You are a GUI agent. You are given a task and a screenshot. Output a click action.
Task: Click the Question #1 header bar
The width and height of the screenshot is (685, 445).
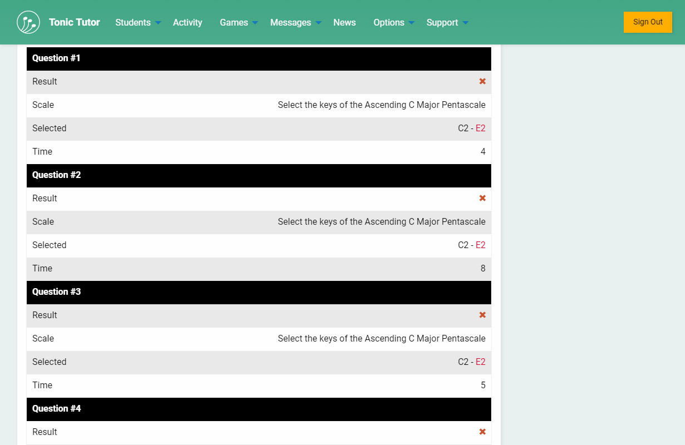click(258, 58)
